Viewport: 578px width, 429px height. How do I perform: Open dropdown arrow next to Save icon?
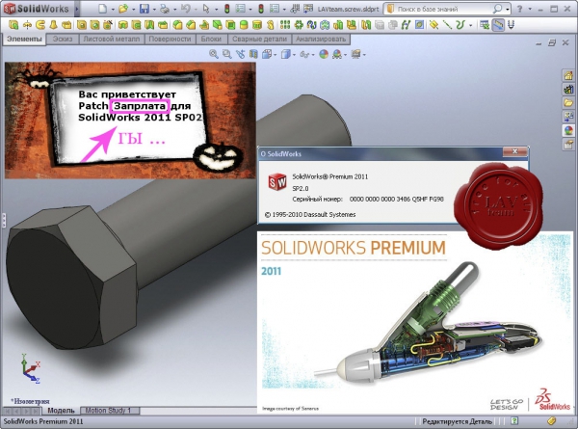[x=154, y=10]
